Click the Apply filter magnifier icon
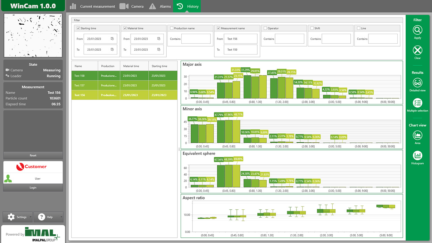 [417, 30]
